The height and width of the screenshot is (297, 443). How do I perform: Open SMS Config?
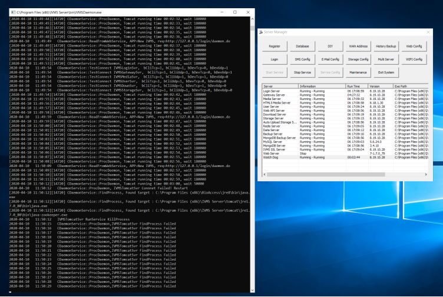(x=302, y=59)
